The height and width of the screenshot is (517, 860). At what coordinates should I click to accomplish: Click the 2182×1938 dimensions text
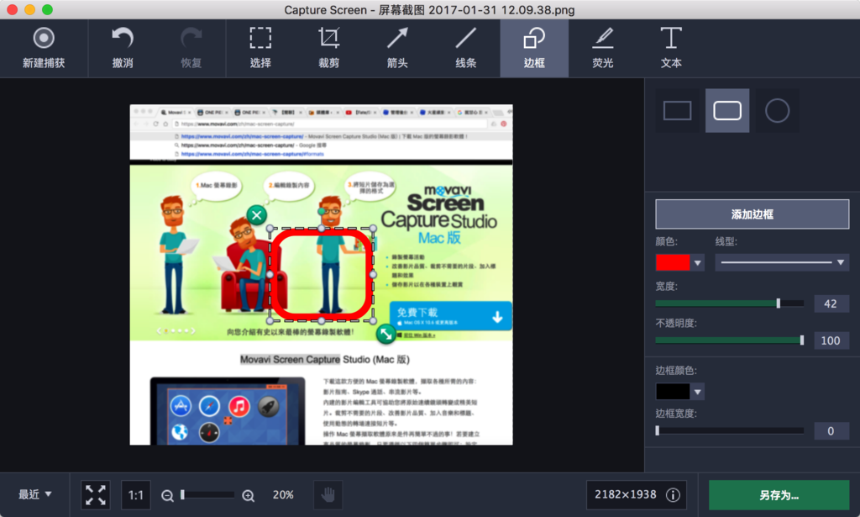point(625,494)
